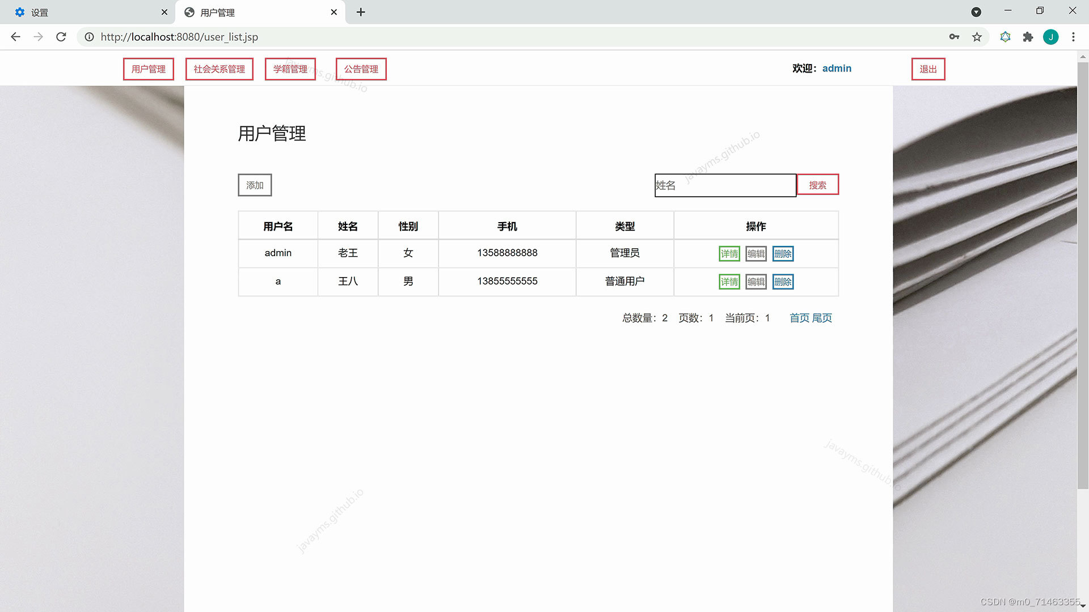Click the 总数量: 2 text

[645, 318]
